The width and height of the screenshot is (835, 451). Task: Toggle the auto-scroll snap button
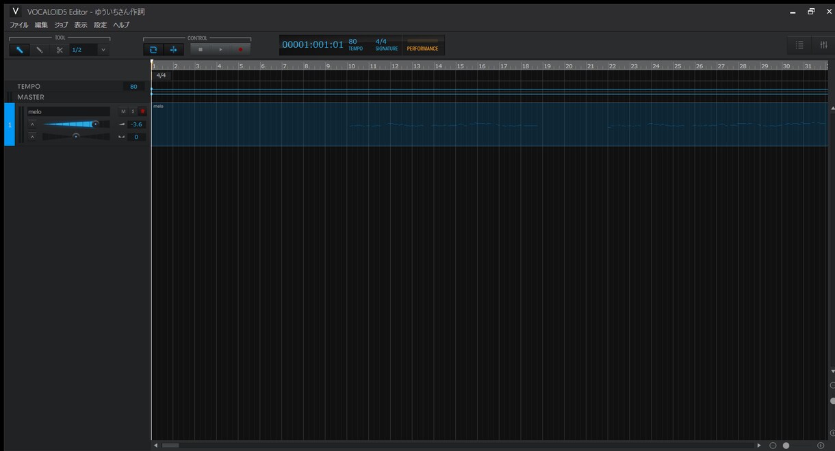pyautogui.click(x=173, y=49)
